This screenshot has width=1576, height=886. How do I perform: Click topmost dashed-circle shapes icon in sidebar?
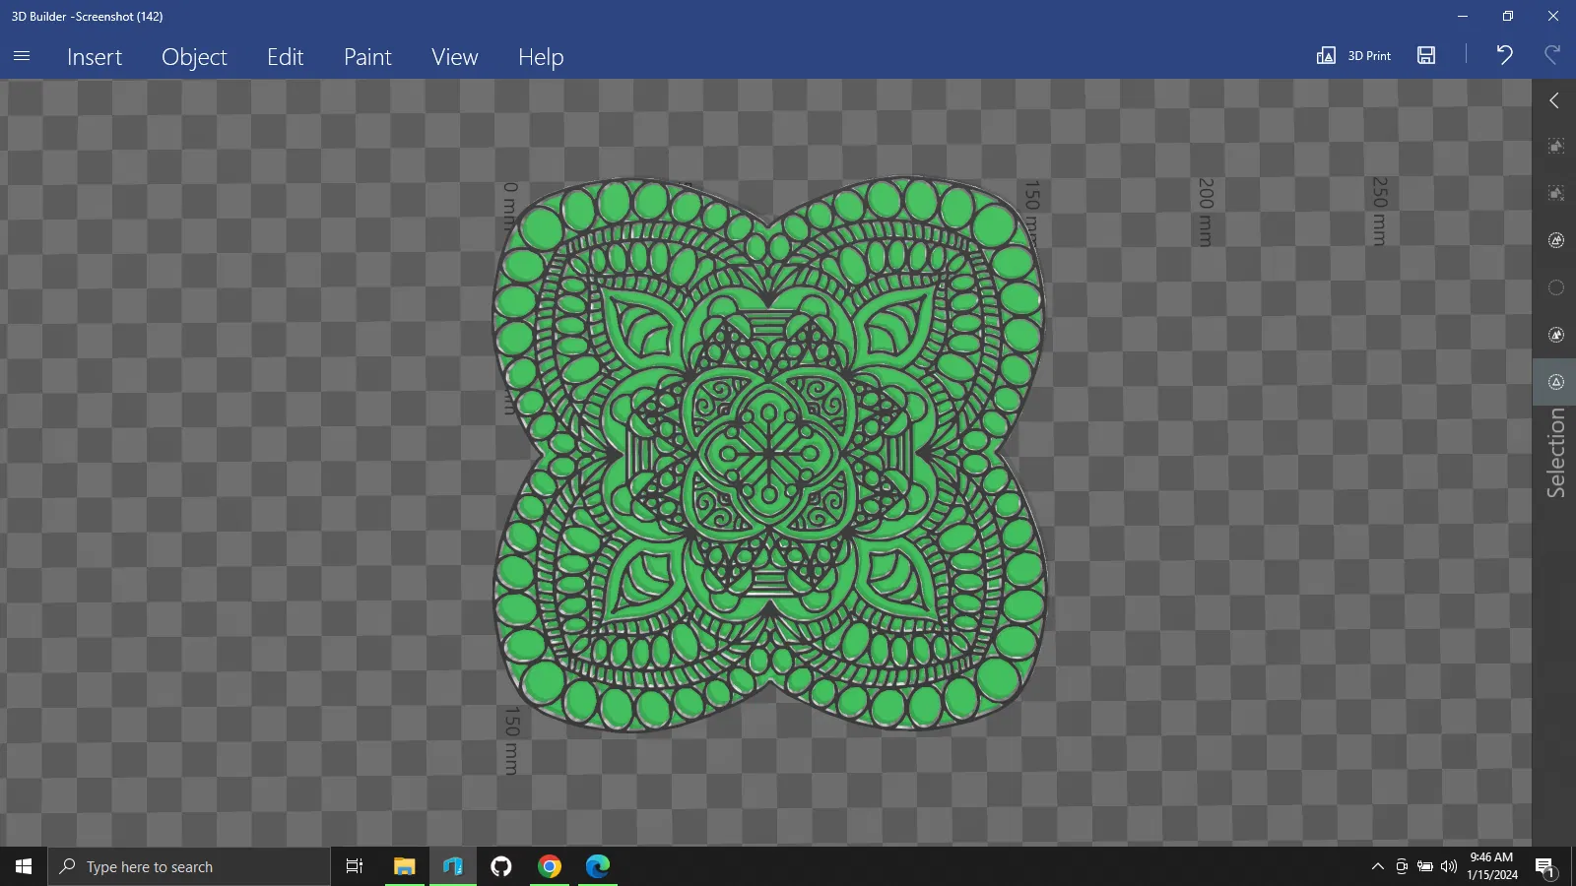[x=1556, y=240]
